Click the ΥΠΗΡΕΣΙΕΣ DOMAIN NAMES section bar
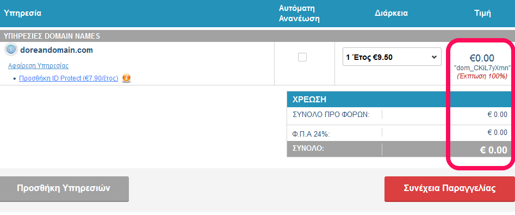 coord(258,36)
